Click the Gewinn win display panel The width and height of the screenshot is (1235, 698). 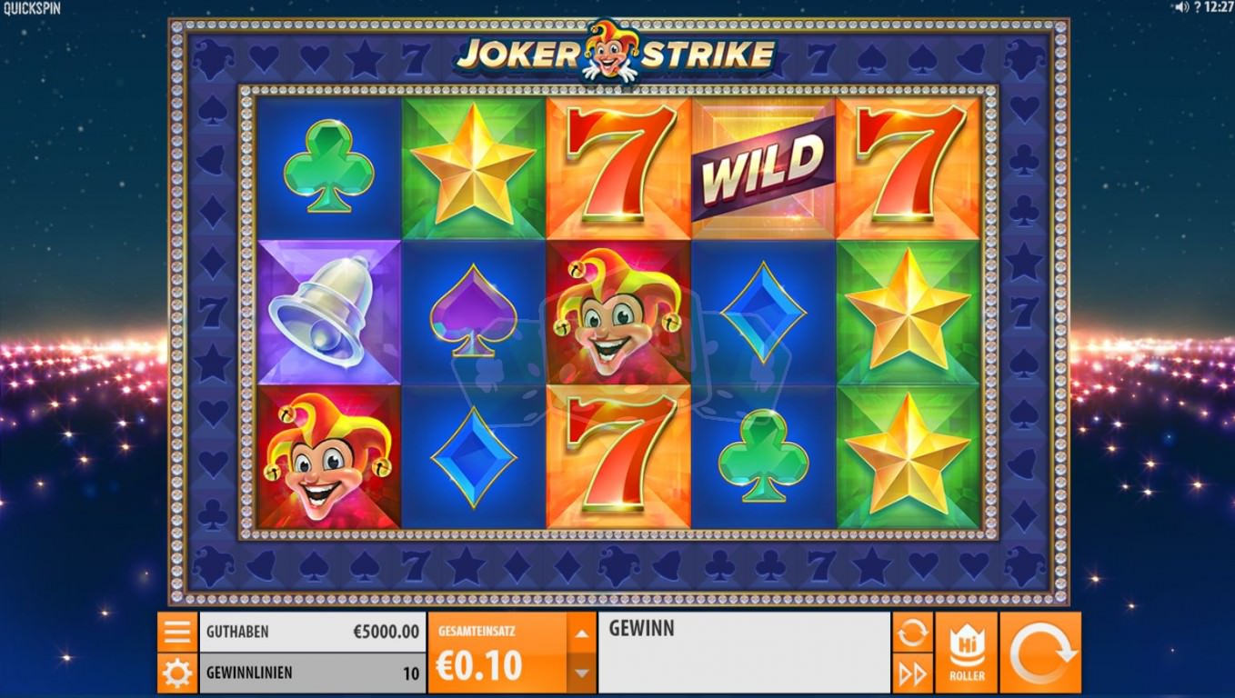pyautogui.click(x=744, y=653)
